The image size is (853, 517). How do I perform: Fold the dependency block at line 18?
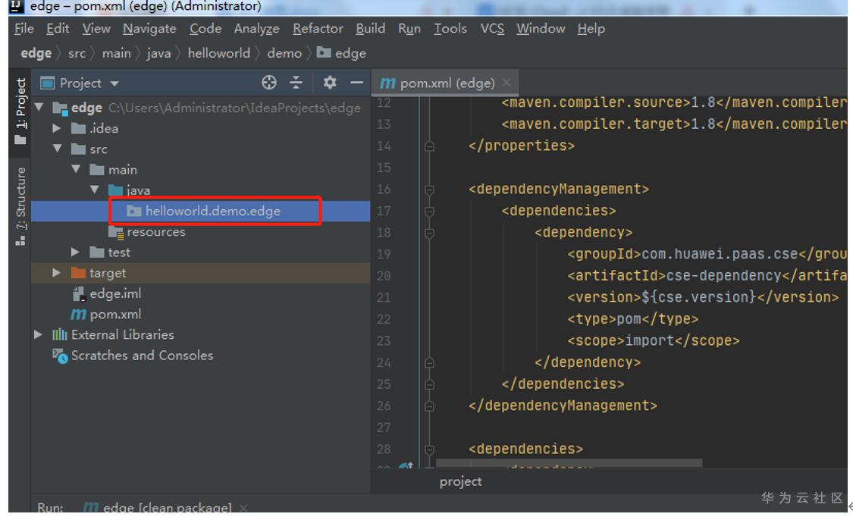[429, 233]
